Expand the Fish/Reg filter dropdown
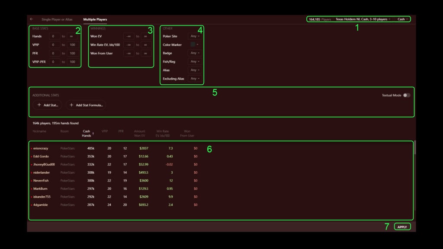Screen dimensions: 443x249 [x=195, y=62]
